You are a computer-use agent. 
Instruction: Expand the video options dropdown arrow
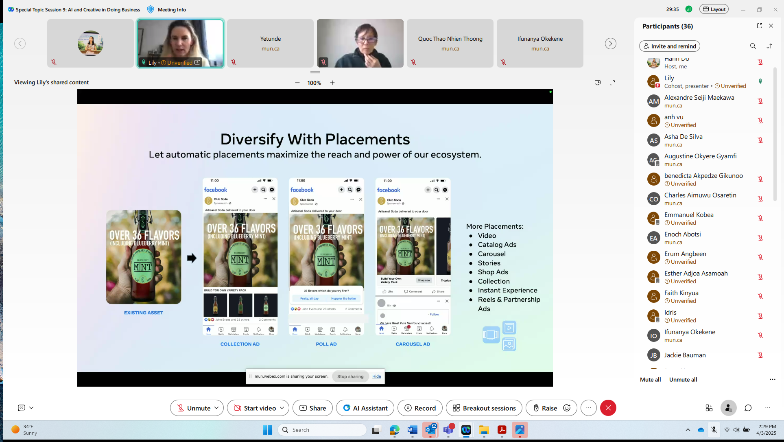click(x=282, y=408)
